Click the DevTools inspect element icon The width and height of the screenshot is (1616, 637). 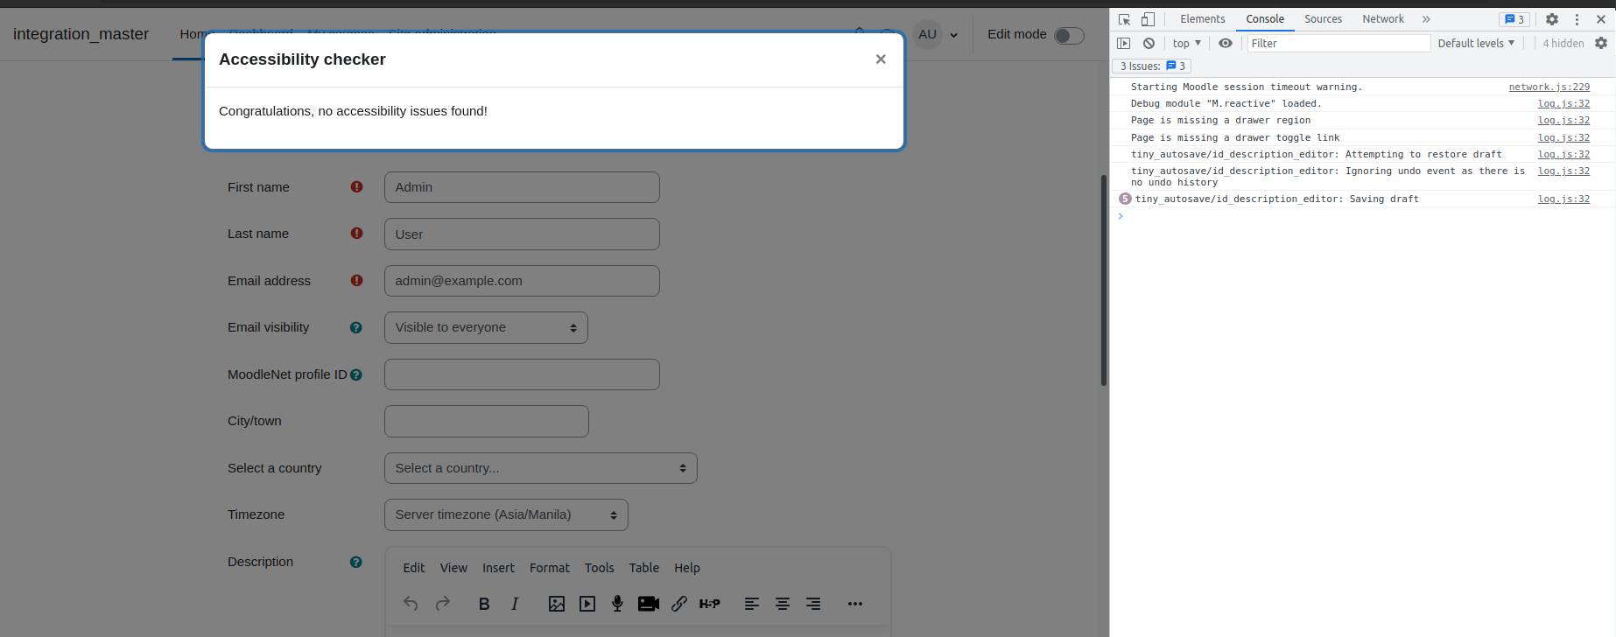click(1125, 19)
